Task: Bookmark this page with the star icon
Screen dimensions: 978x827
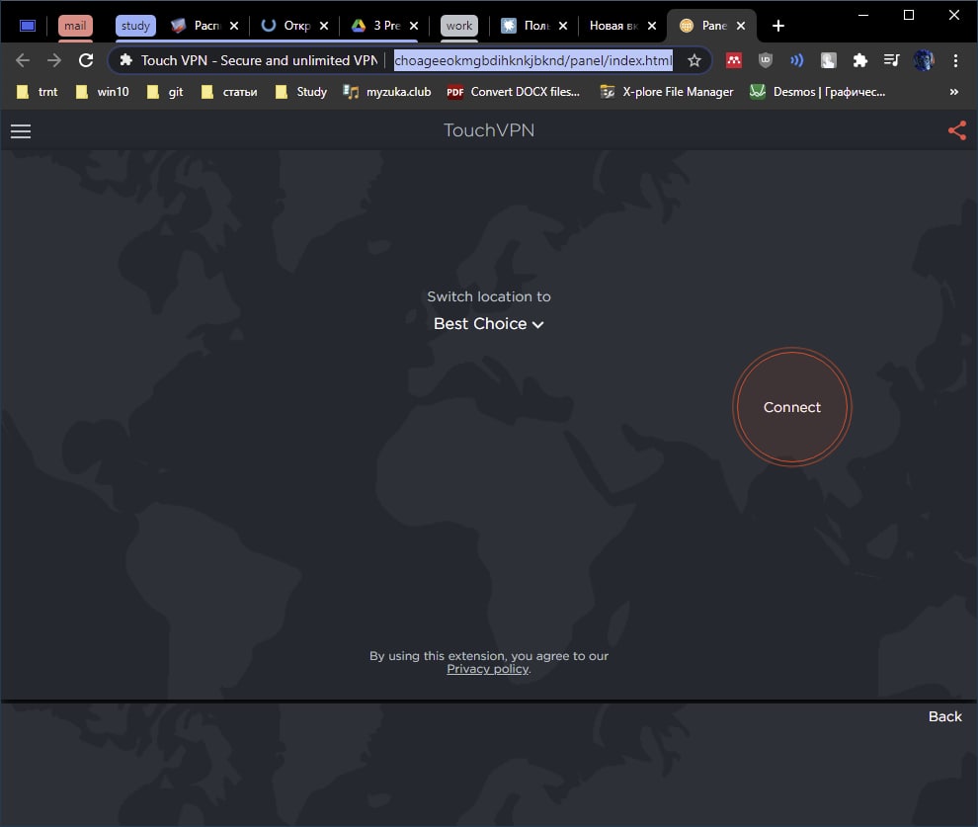Action: click(x=694, y=60)
